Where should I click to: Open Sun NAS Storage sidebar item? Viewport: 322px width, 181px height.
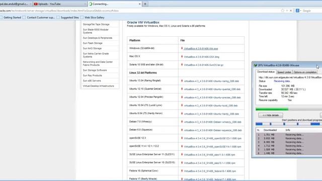click(x=92, y=48)
